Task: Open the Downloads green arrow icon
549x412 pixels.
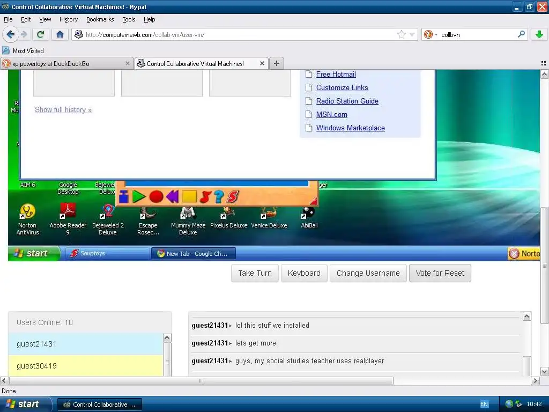Action: [x=539, y=34]
